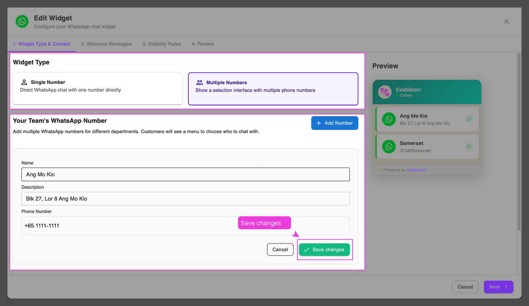
Task: Click the plus icon inside Add Number button
Action: pyautogui.click(x=319, y=123)
